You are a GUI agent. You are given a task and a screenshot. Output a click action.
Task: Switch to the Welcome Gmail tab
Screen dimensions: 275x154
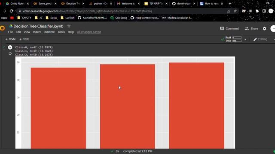tap(128, 3)
